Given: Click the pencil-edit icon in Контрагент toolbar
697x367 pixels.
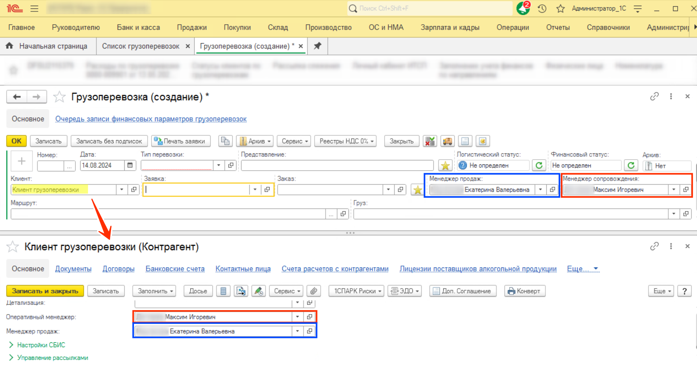Looking at the screenshot, I should tap(259, 291).
